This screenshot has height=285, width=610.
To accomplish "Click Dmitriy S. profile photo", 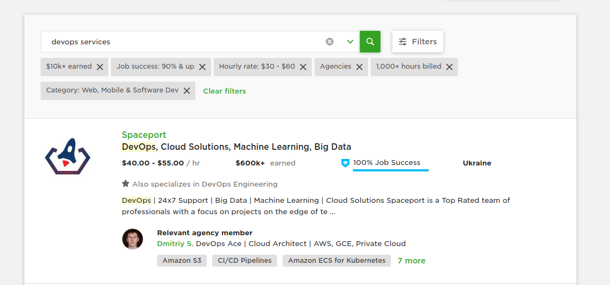I will point(133,238).
